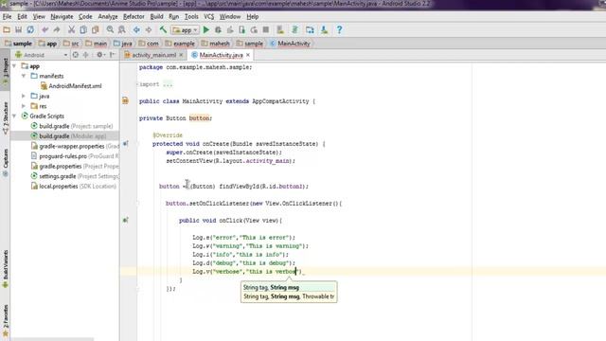Run the app with the green play icon

point(206,29)
